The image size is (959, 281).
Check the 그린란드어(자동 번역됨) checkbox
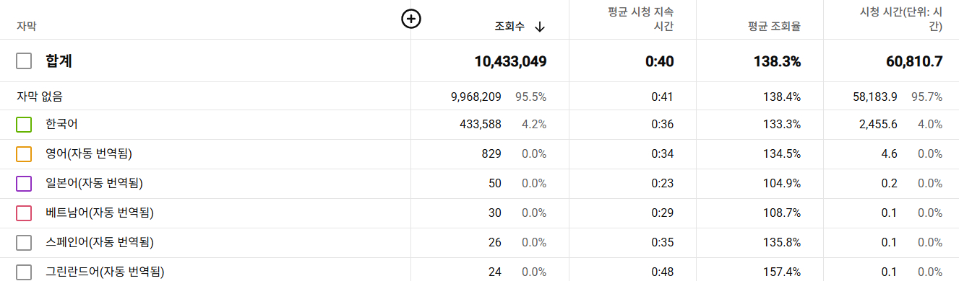[x=24, y=272]
